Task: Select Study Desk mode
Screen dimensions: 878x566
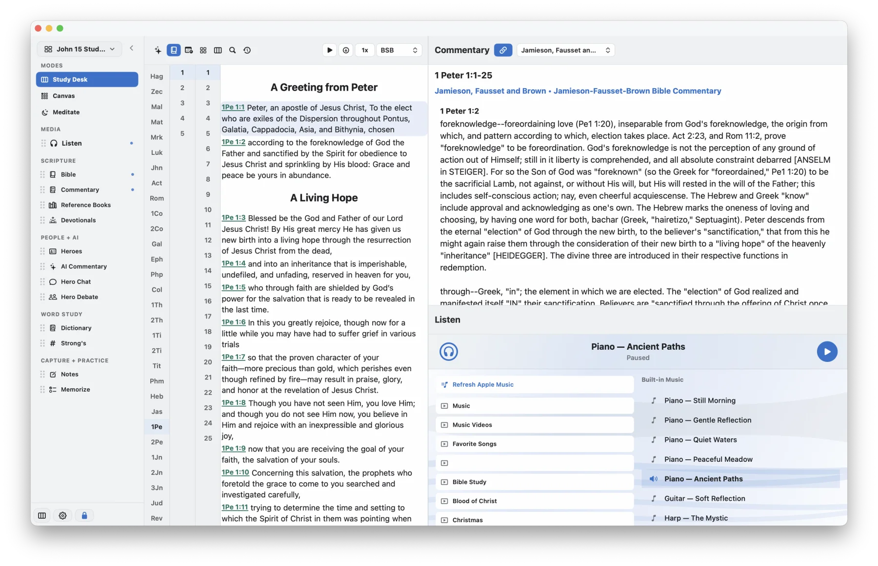Action: pyautogui.click(x=87, y=79)
